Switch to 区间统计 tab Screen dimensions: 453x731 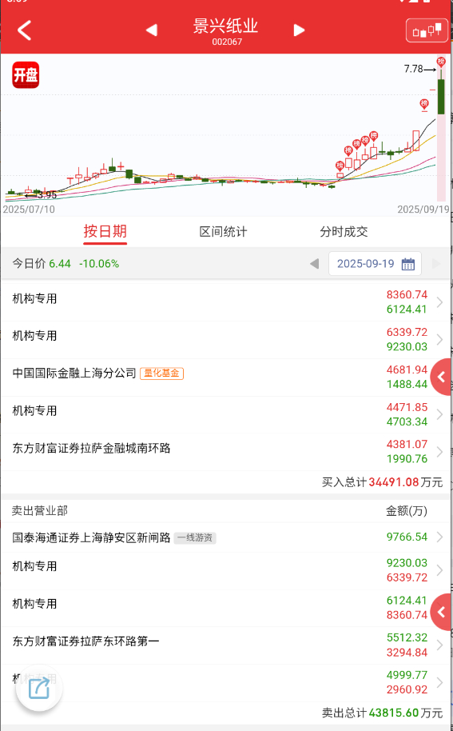tap(223, 232)
